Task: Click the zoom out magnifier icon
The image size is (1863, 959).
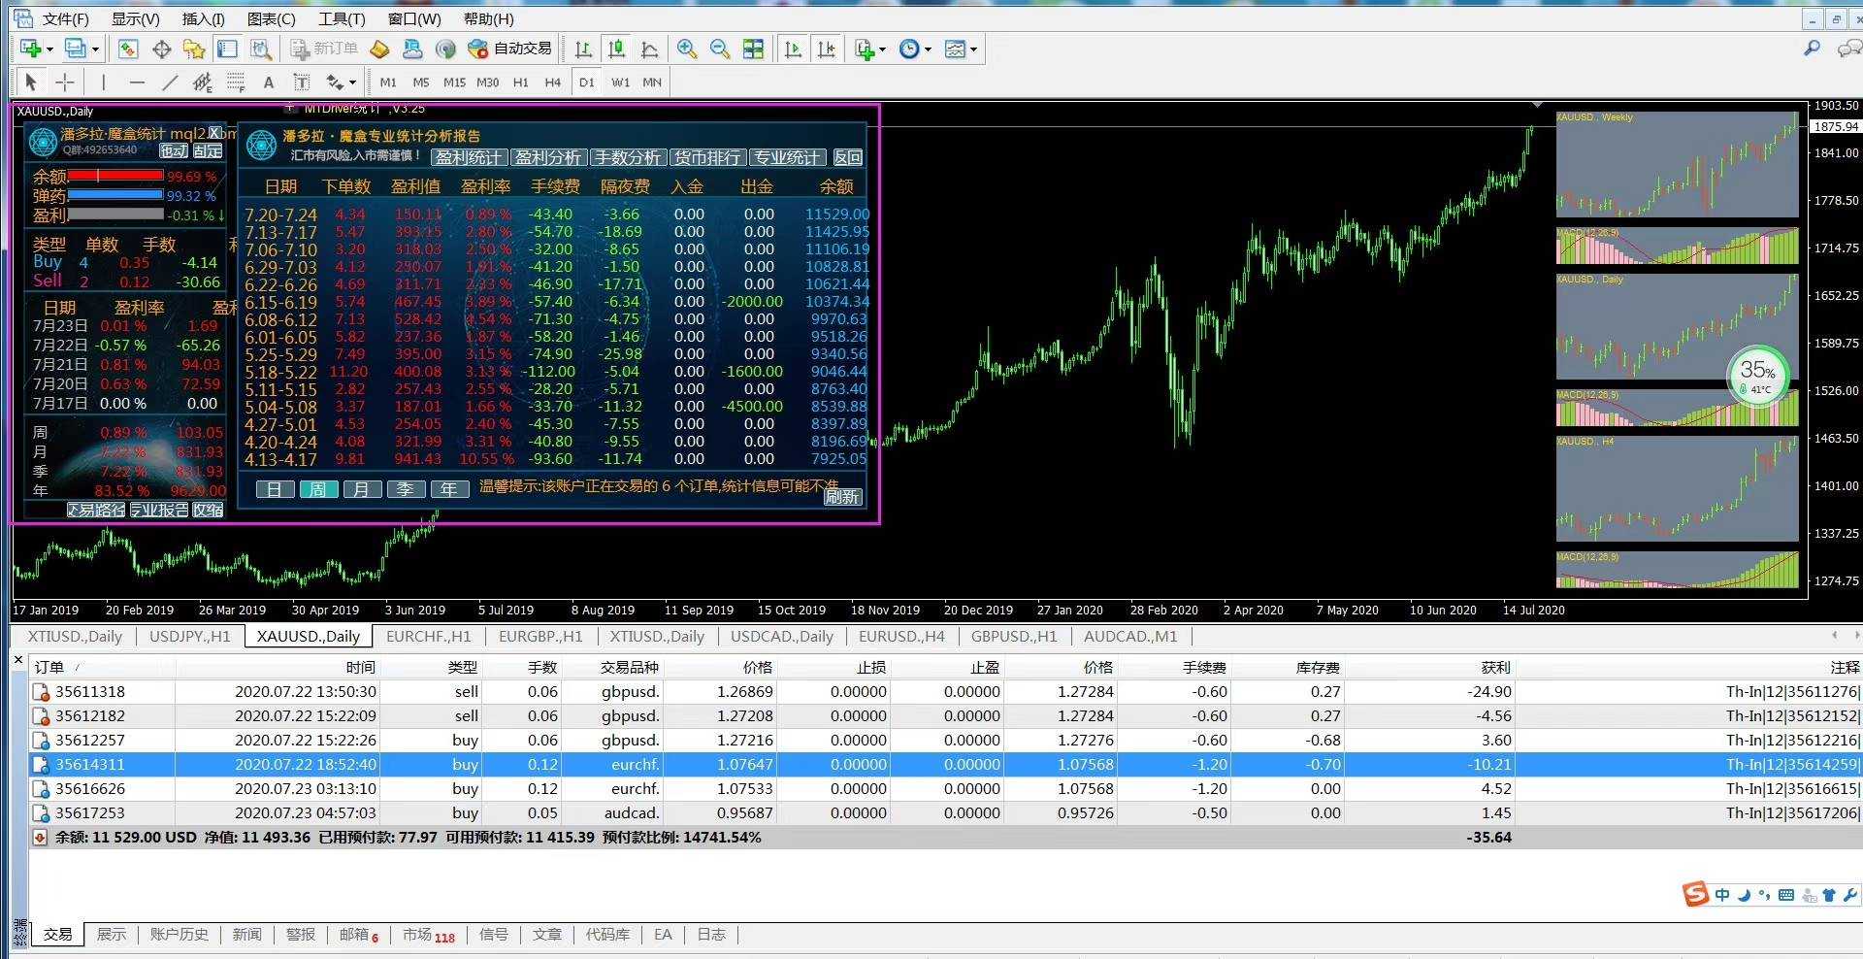Action: (x=720, y=49)
